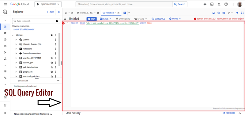The height and width of the screenshot is (115, 245).
Task: Open the MORE settings dropdown
Action: (175, 19)
